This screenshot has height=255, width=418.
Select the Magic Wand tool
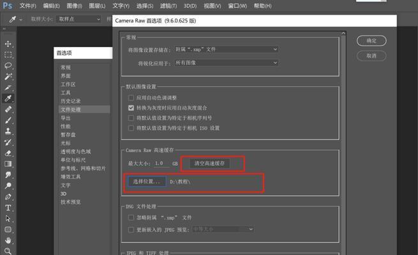[x=8, y=76]
